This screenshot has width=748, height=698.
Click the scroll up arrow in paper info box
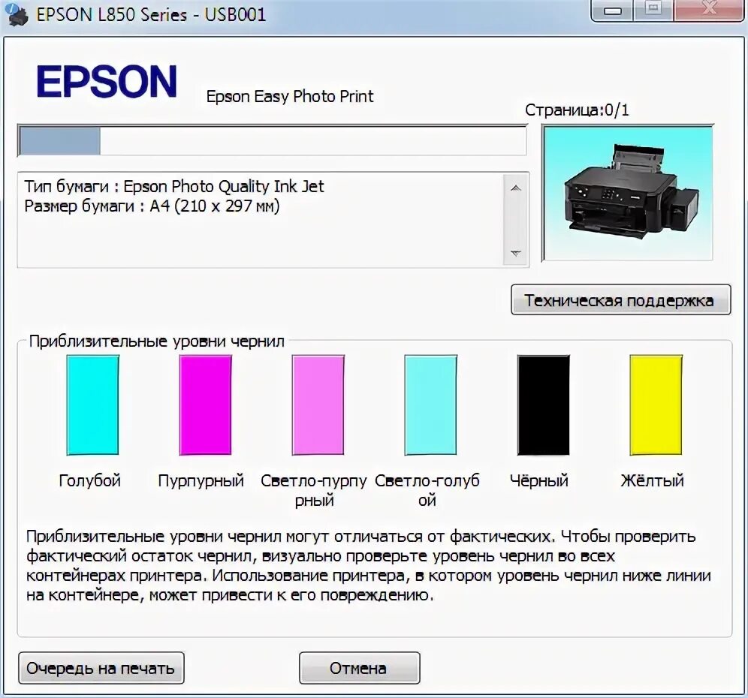click(515, 188)
